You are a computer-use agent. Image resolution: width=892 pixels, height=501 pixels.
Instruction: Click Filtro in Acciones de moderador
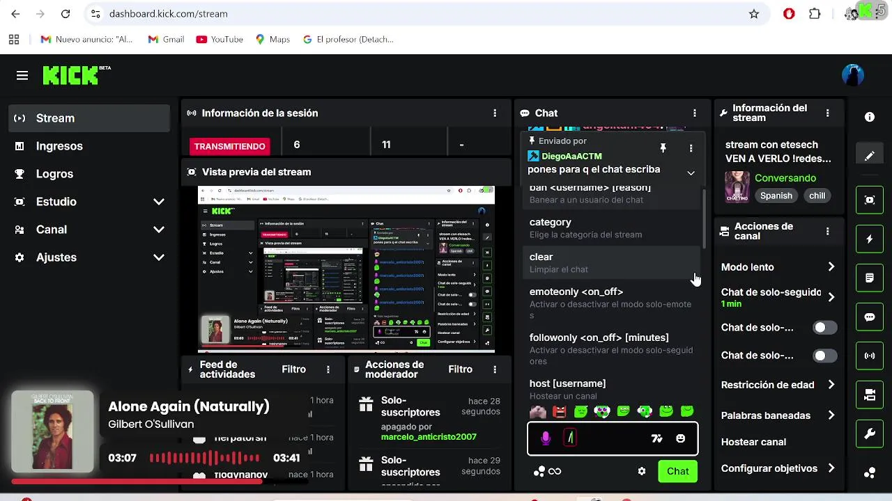(x=460, y=369)
